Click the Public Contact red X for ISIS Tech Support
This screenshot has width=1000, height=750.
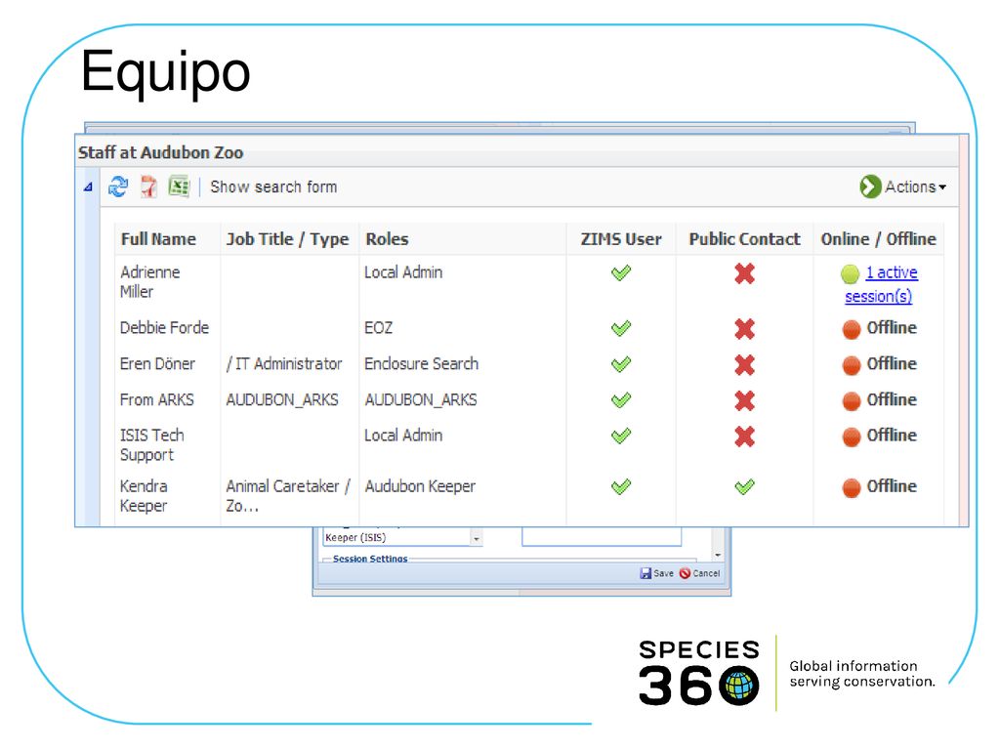click(744, 437)
